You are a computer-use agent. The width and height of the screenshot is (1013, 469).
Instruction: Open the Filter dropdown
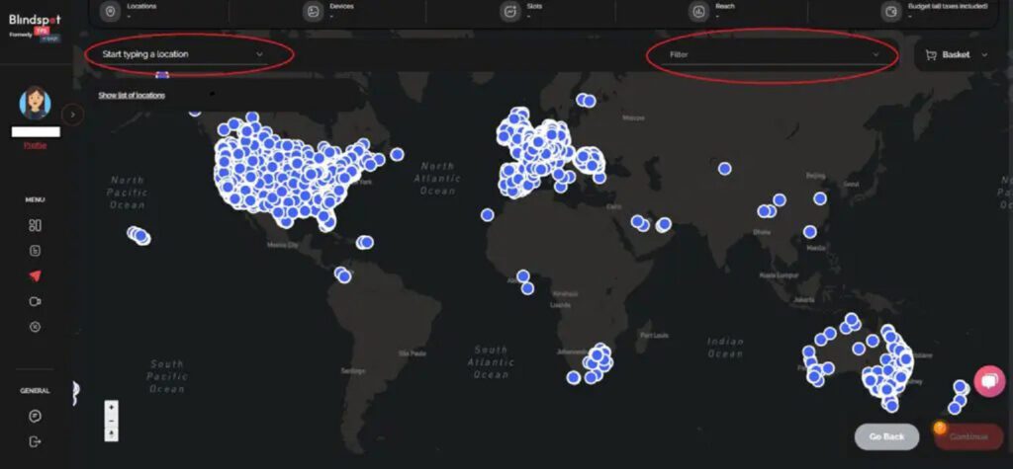coord(774,55)
